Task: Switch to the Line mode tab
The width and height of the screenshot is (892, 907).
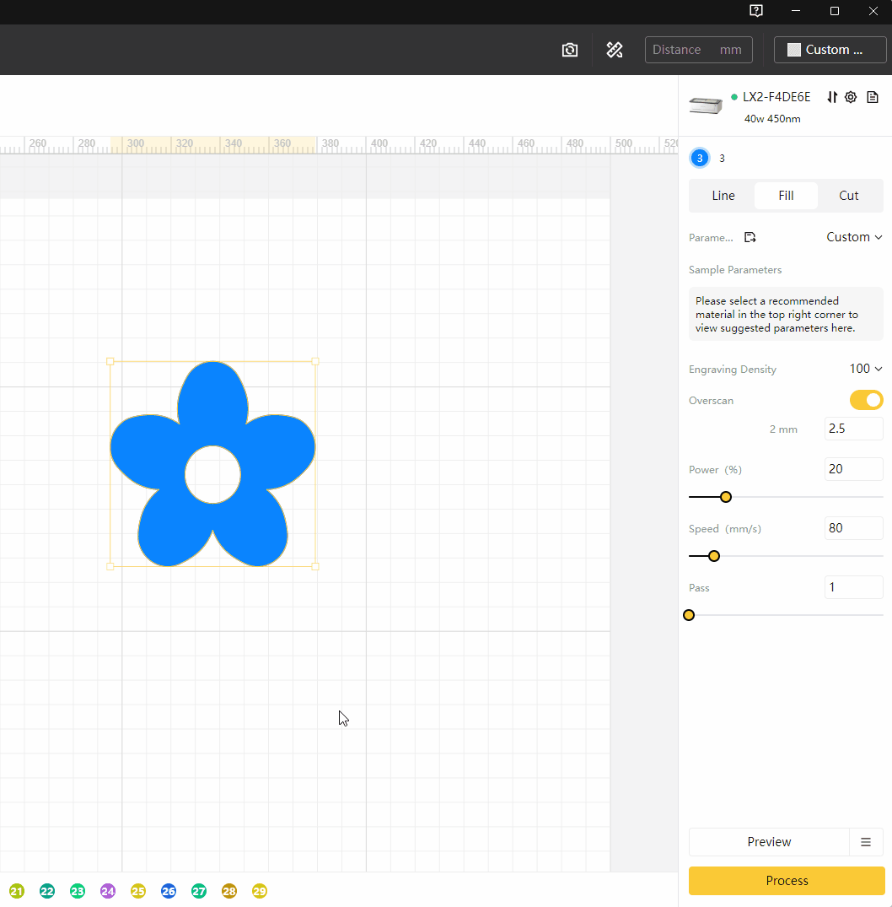Action: (723, 196)
